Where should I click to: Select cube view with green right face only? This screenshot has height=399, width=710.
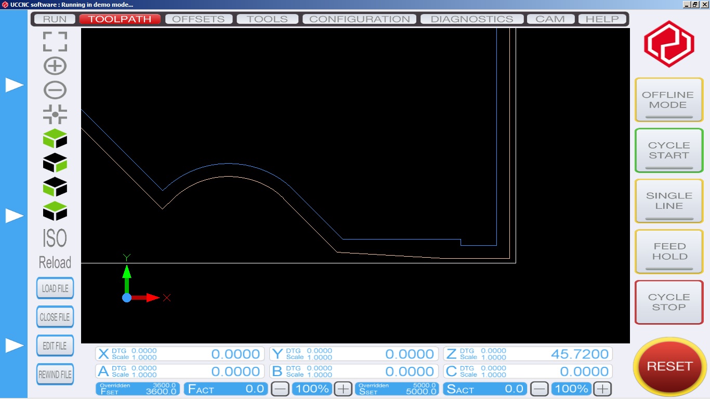tap(55, 163)
